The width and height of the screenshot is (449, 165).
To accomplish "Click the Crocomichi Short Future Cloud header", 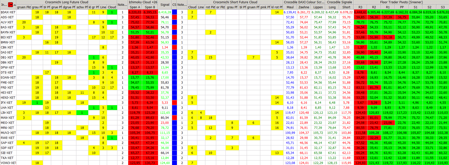I will point(235,2).
